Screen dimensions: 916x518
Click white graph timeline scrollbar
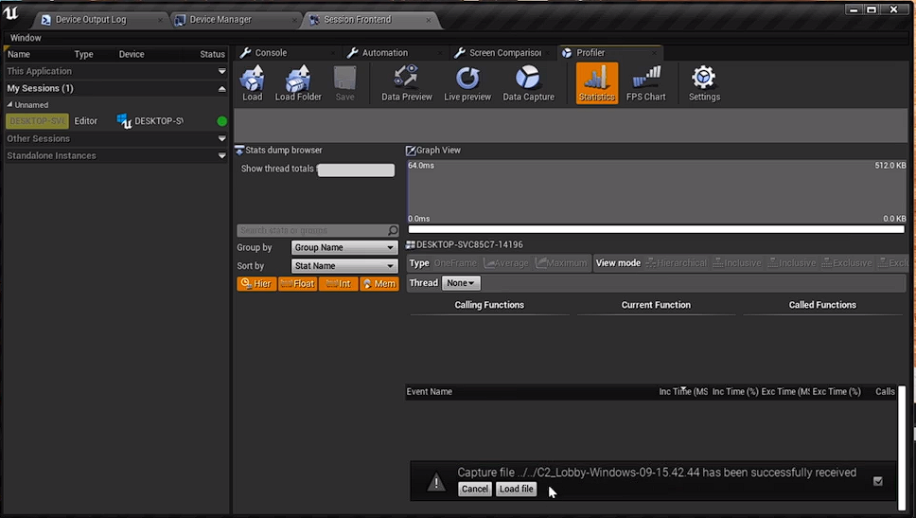click(656, 229)
